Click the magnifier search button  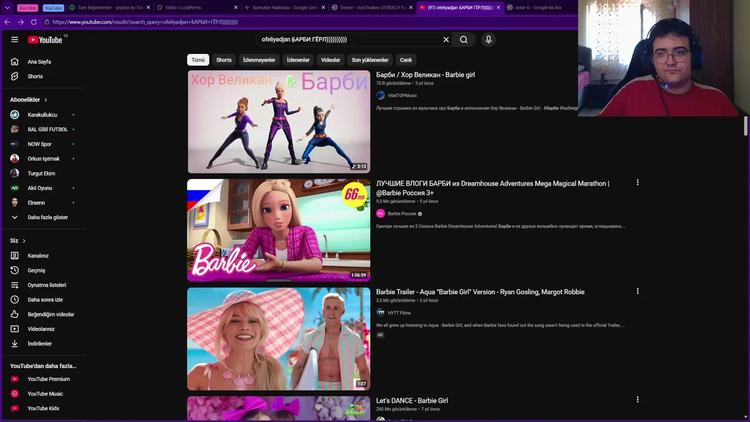pyautogui.click(x=463, y=39)
